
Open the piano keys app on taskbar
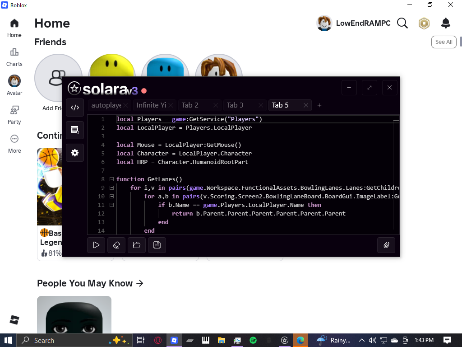click(x=205, y=340)
